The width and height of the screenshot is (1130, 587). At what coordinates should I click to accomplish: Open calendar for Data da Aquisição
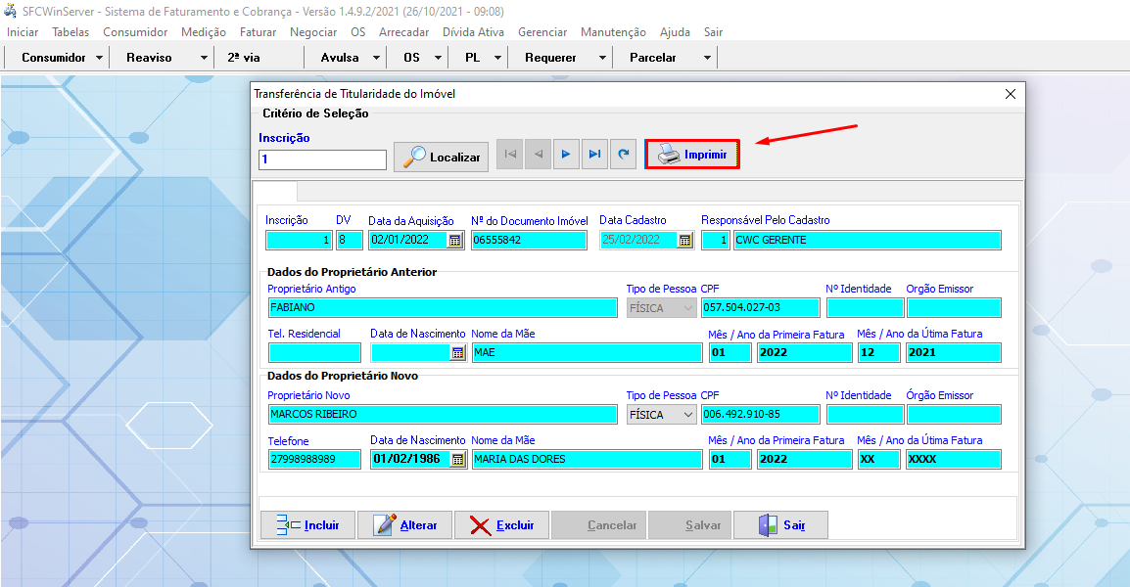454,240
